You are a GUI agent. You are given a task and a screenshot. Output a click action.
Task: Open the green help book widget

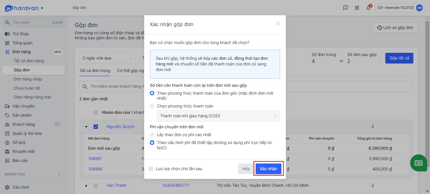click(x=418, y=163)
